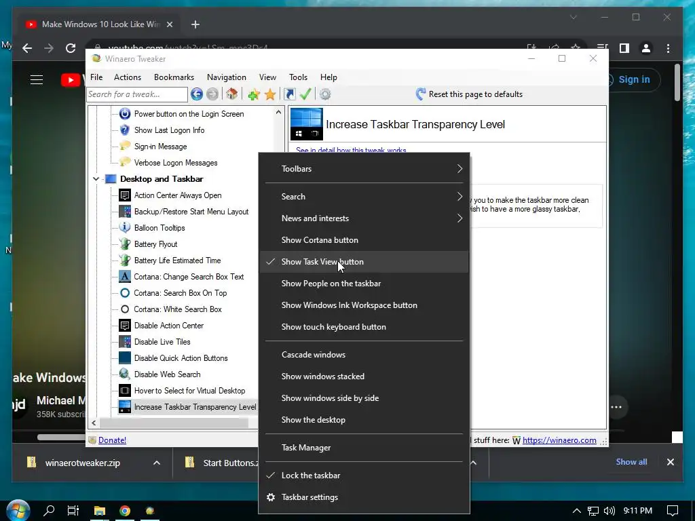
Task: Choose Cascade windows
Action: click(x=364, y=355)
